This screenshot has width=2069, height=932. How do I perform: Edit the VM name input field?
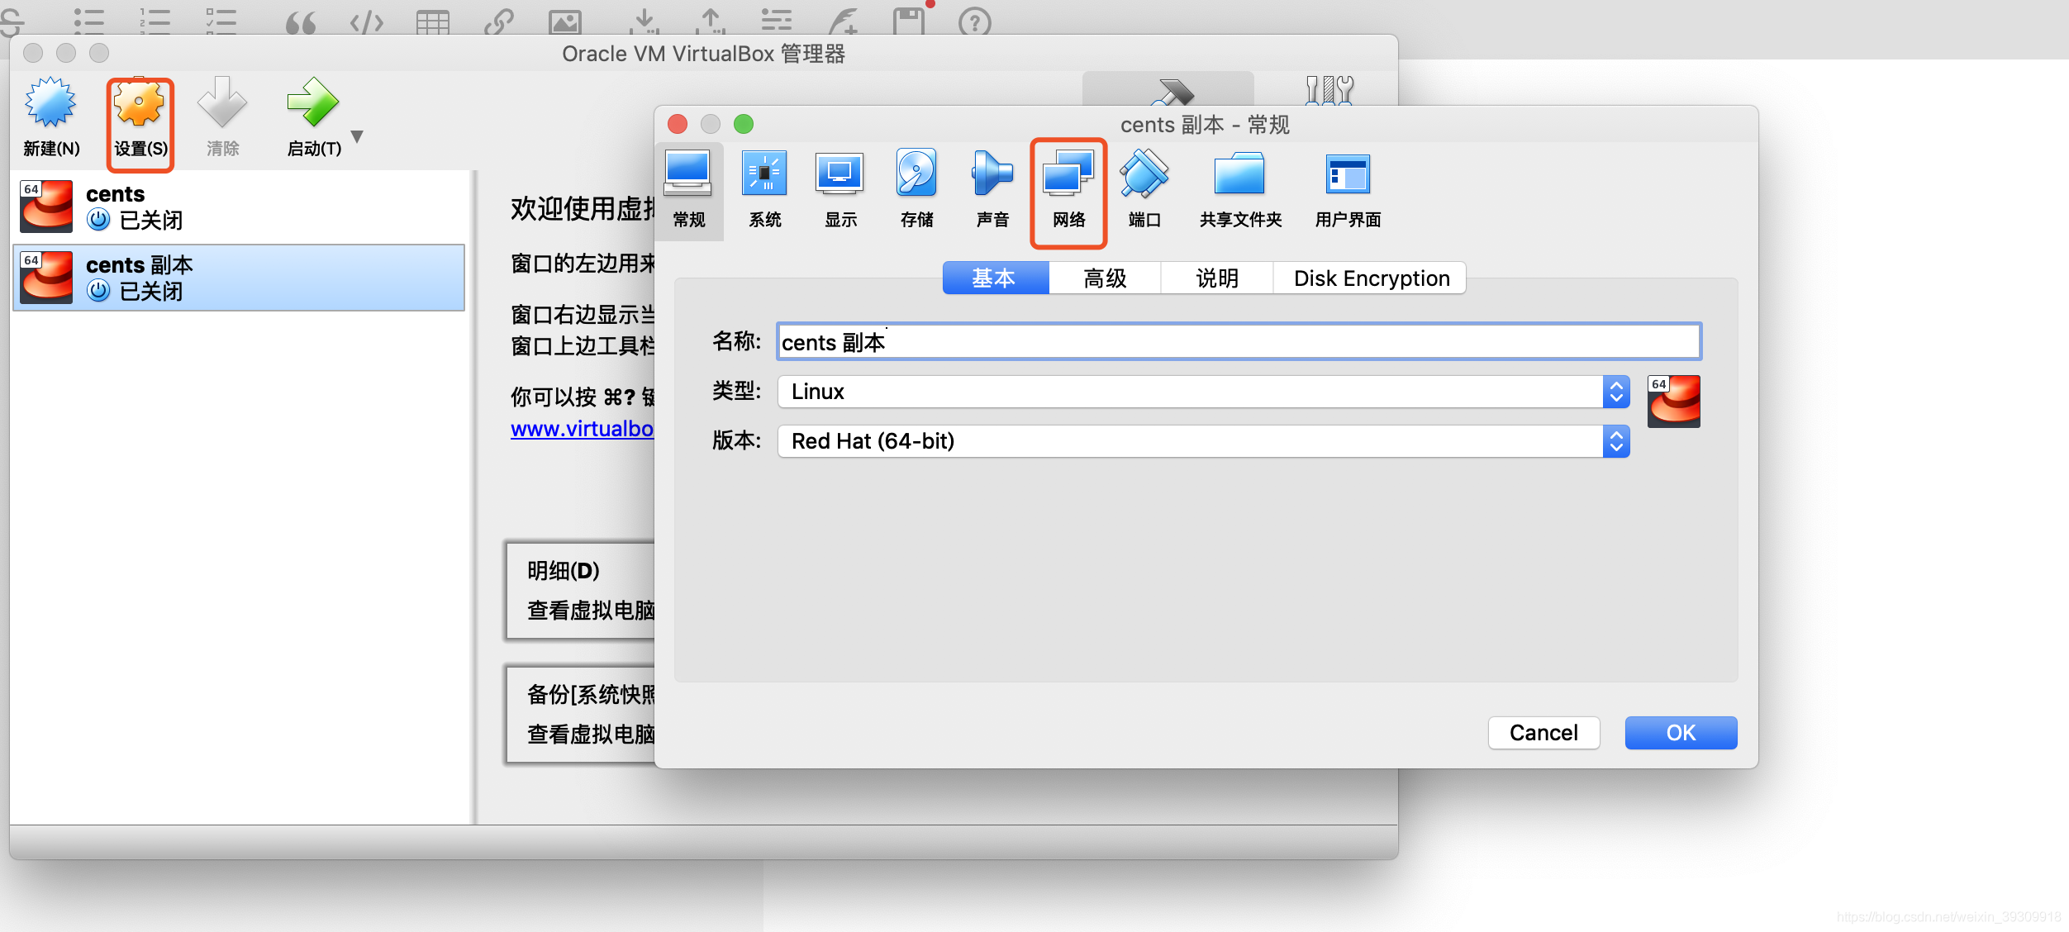pyautogui.click(x=1239, y=340)
